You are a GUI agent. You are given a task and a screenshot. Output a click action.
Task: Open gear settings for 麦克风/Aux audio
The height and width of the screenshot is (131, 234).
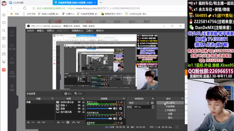click(121, 109)
